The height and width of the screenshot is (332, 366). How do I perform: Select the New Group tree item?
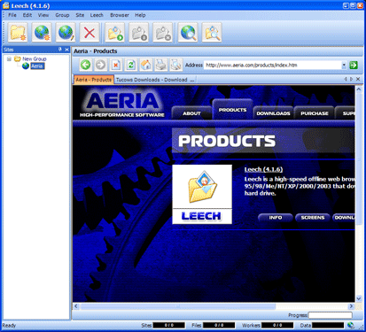click(x=35, y=59)
